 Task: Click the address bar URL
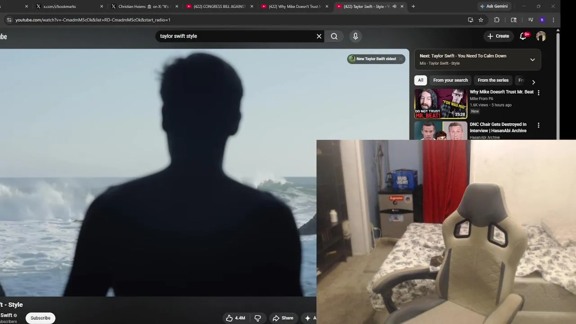point(93,20)
